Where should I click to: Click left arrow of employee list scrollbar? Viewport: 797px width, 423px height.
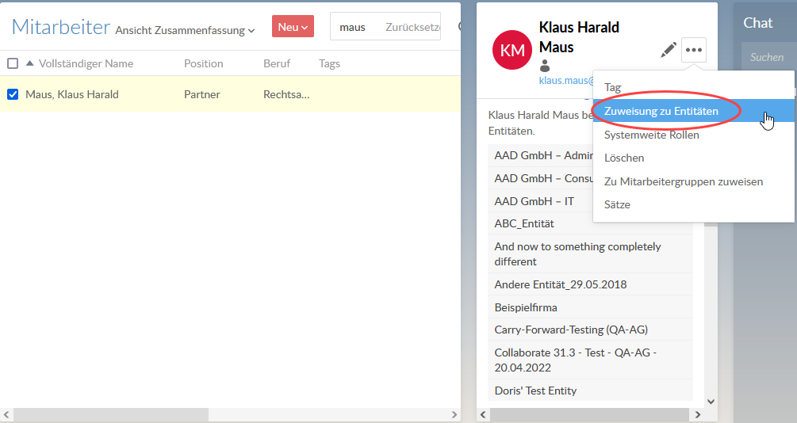pyautogui.click(x=6, y=415)
